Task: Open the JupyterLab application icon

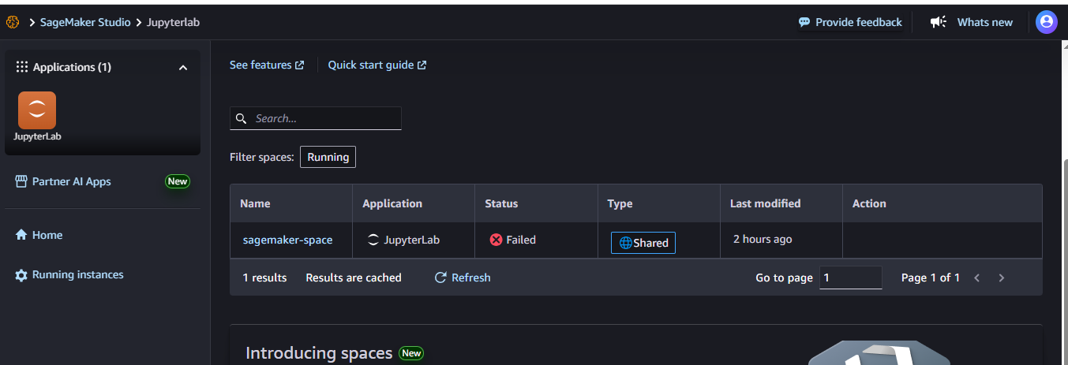Action: [x=37, y=110]
